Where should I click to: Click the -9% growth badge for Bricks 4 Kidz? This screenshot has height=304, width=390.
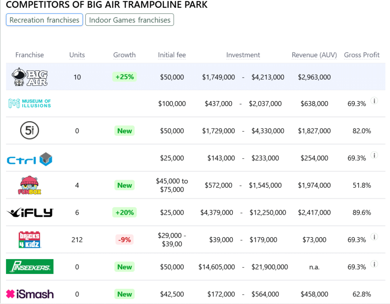coord(125,240)
